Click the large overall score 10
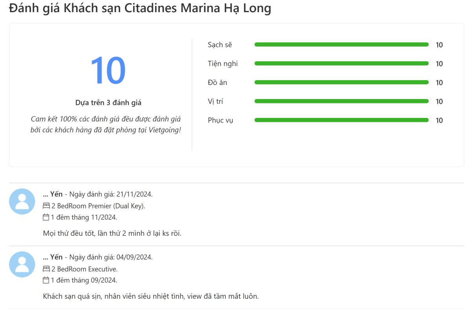Image resolution: width=471 pixels, height=309 pixels. click(x=108, y=71)
